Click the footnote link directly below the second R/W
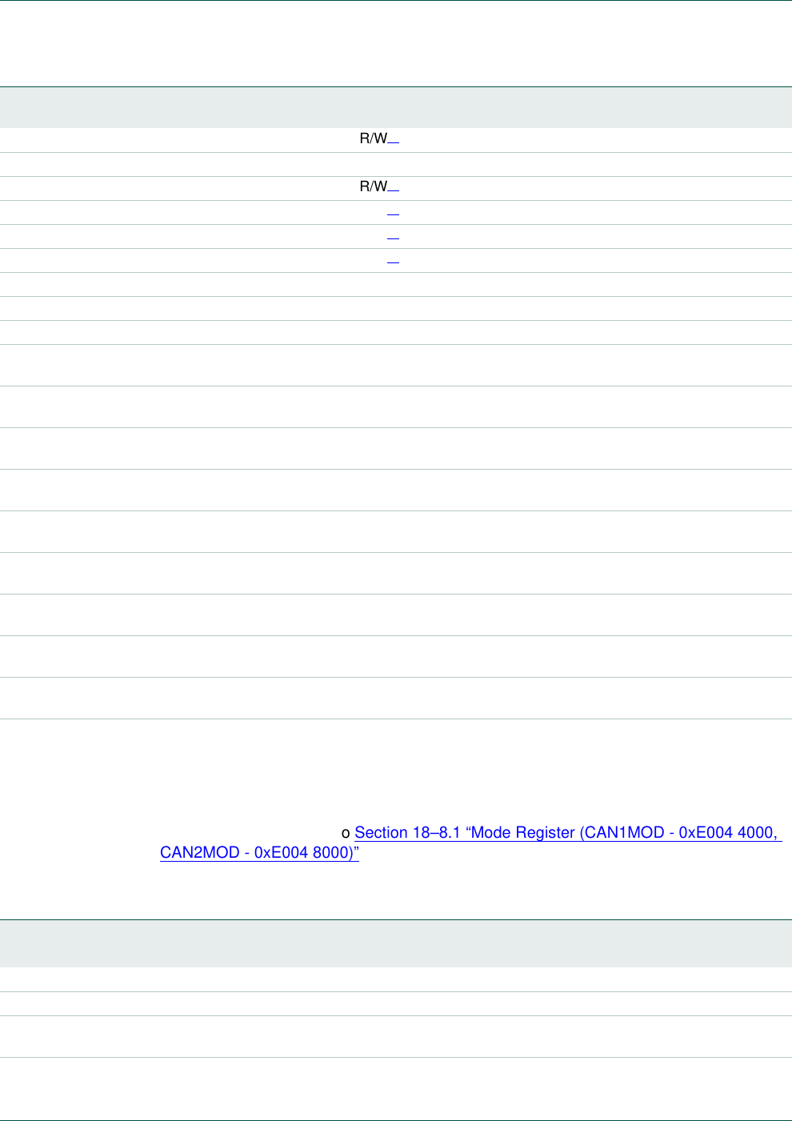Viewport: 792px width, 1121px height. tap(393, 213)
